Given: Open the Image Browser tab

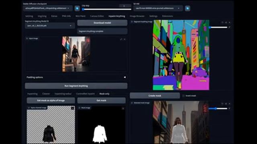Looking at the screenshot, I should tap(137, 16).
